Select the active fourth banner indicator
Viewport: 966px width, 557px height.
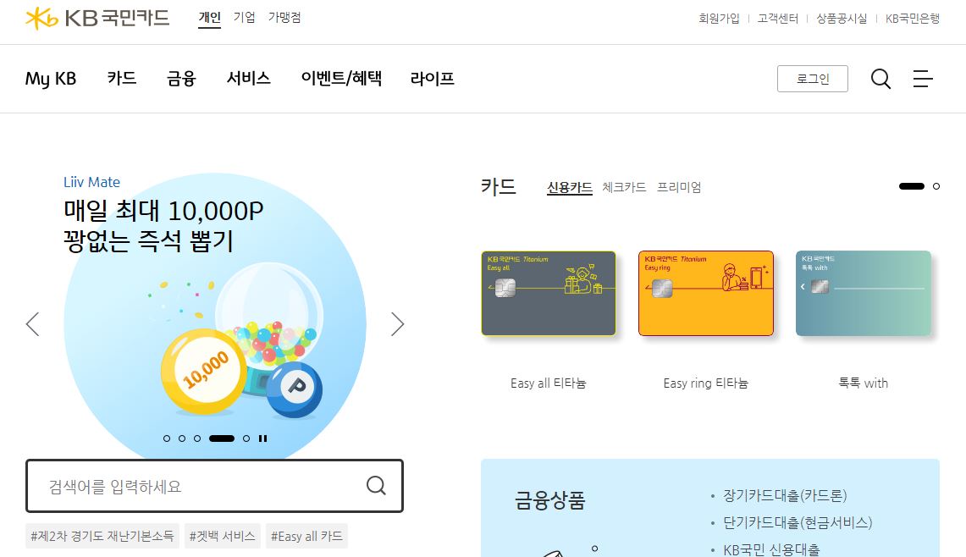click(222, 438)
